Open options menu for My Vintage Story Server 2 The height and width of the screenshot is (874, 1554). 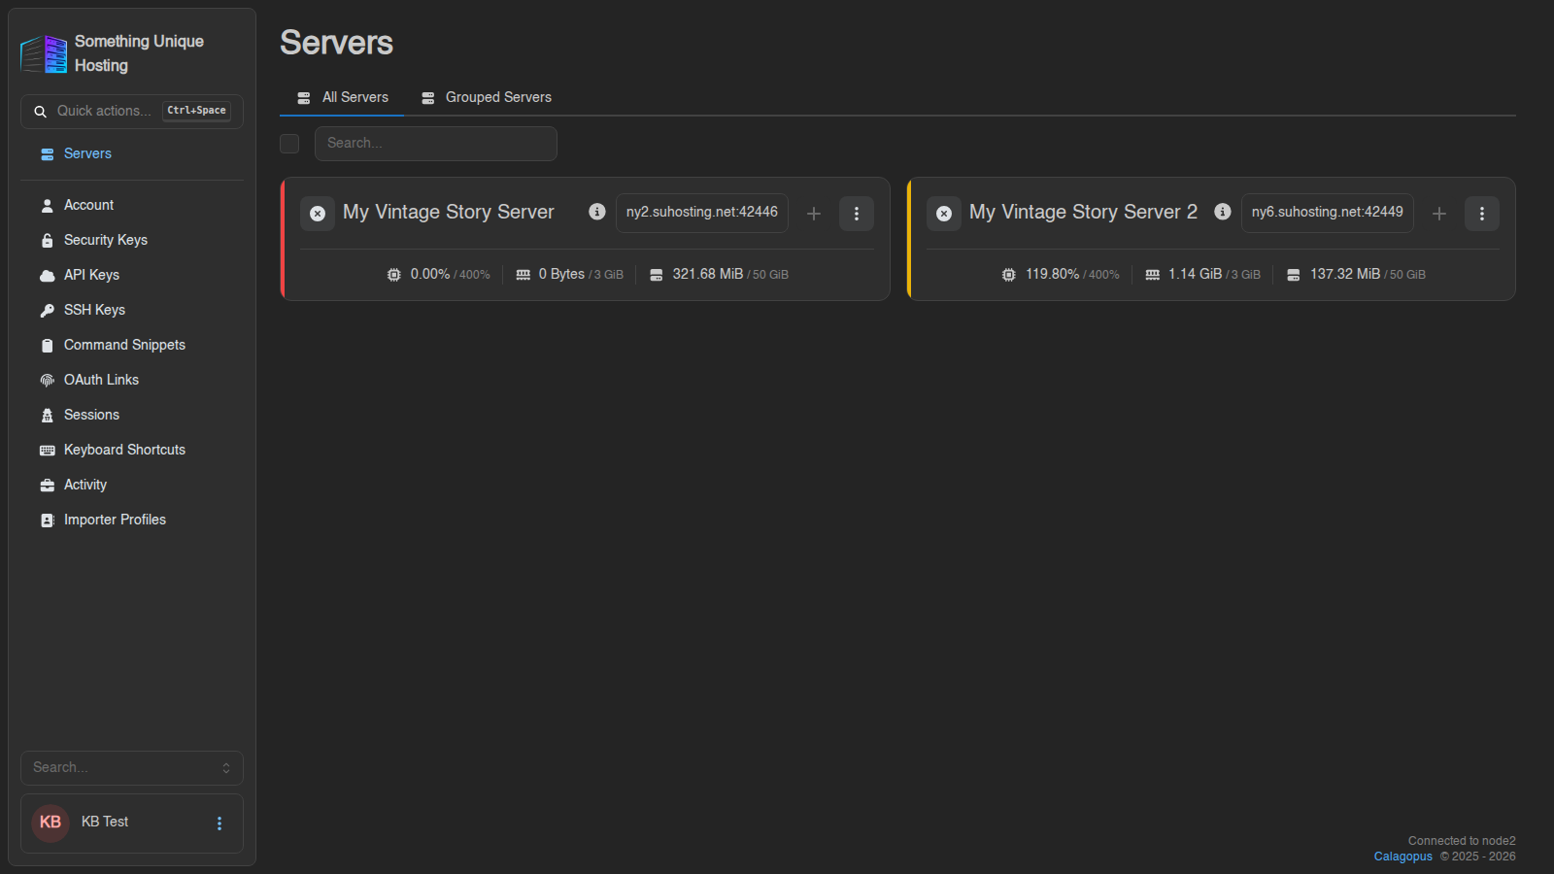coord(1482,214)
